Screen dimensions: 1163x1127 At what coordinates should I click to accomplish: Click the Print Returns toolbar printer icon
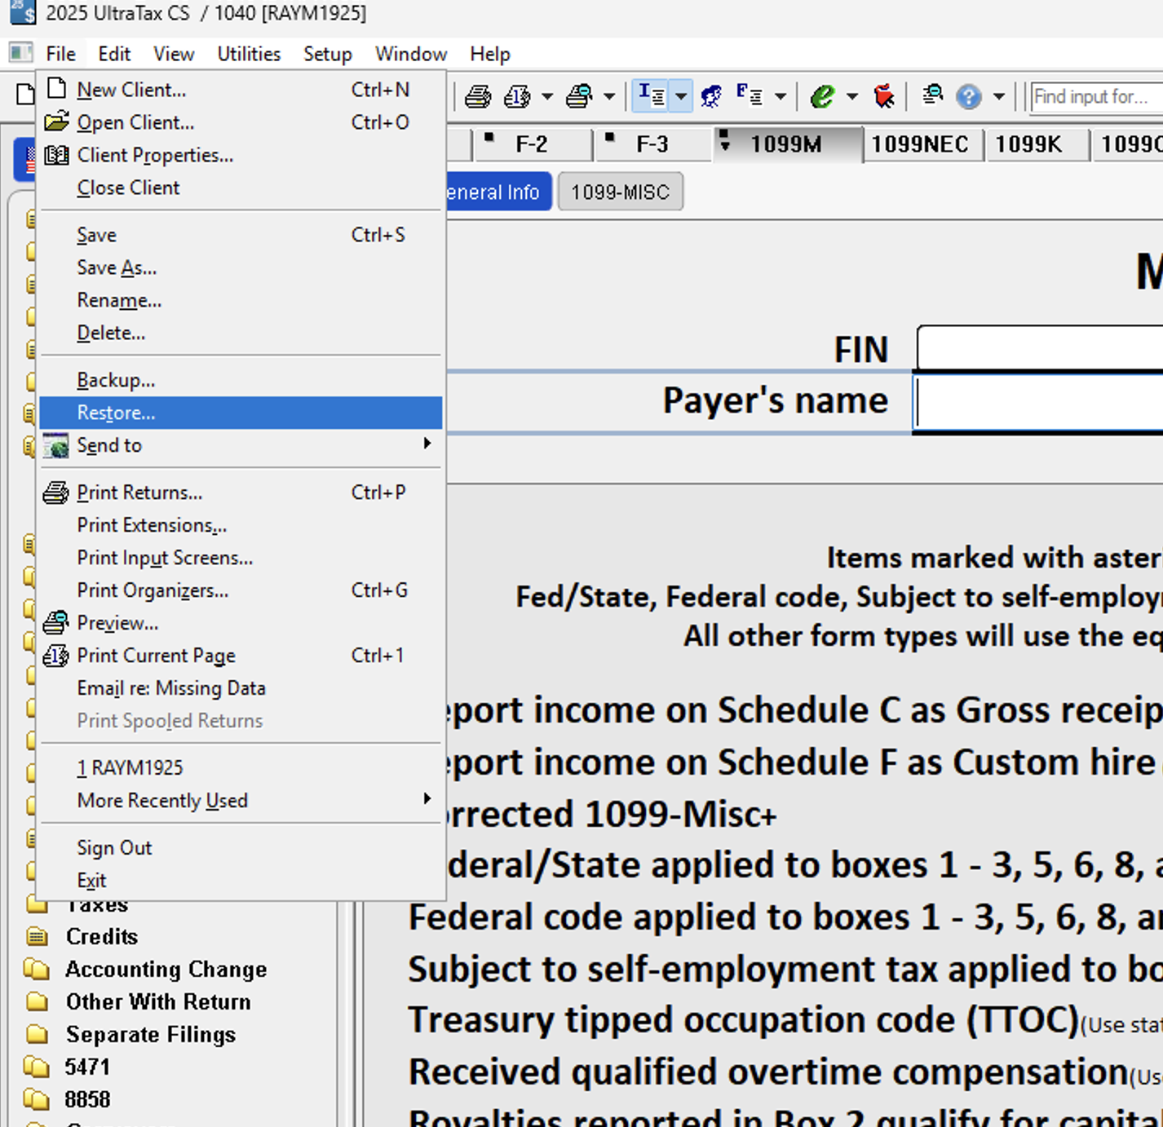pyautogui.click(x=478, y=96)
